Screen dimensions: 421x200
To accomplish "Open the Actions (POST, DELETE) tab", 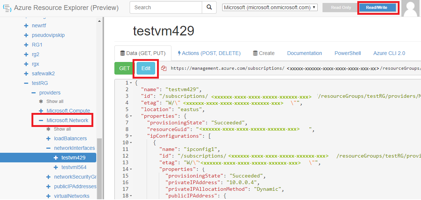I will click(x=209, y=53).
